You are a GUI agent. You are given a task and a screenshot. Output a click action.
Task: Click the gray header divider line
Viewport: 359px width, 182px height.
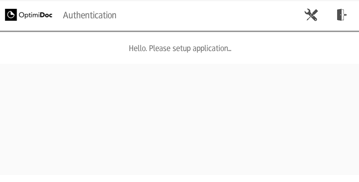click(x=179, y=31)
